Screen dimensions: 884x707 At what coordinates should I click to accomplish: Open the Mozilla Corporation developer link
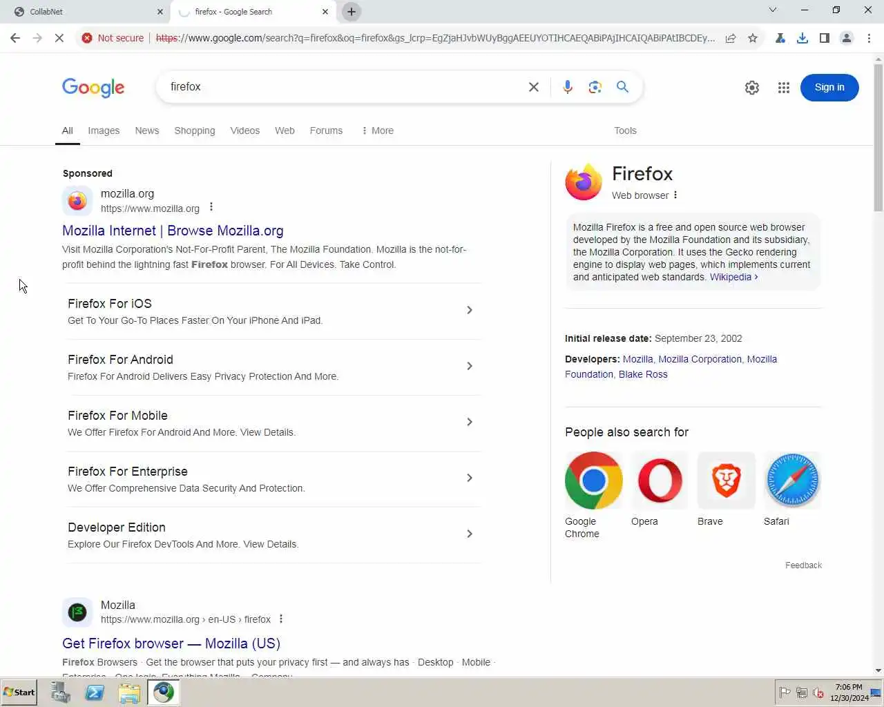tap(700, 359)
